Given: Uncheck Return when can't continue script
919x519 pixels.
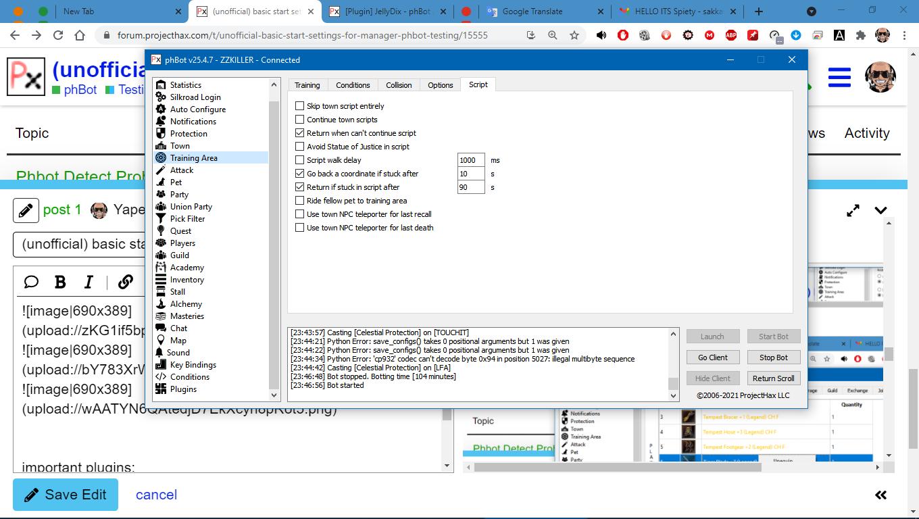Looking at the screenshot, I should coord(300,133).
